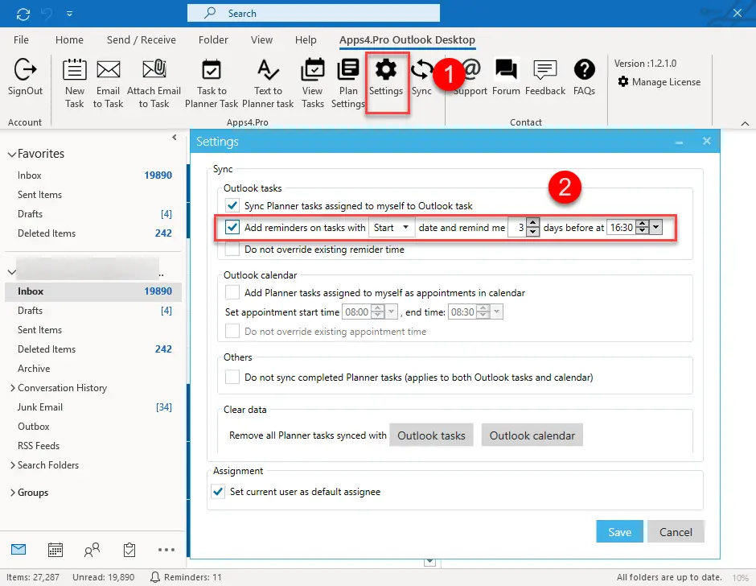
Task: Enable Do not sync completed Planner tasks
Action: coord(233,377)
